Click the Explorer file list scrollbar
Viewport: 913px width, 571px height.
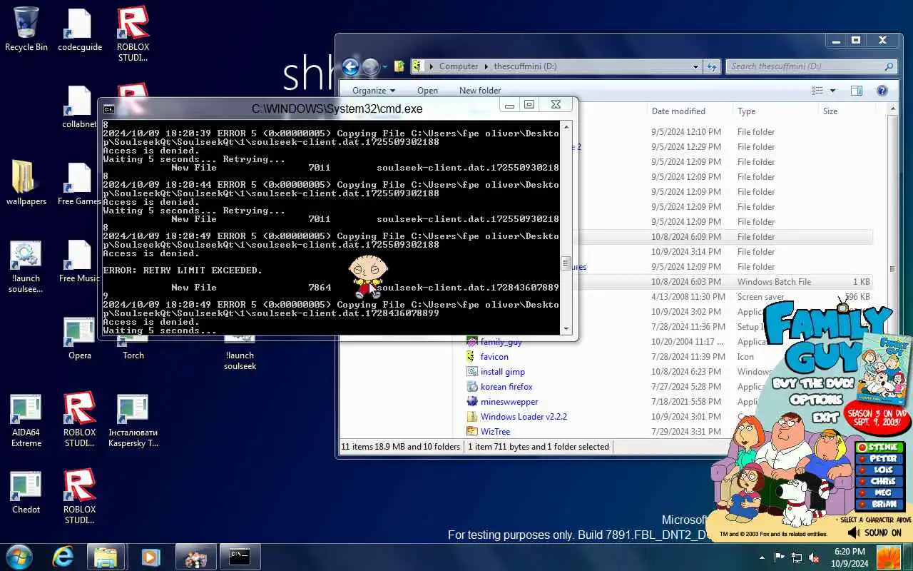(894, 268)
